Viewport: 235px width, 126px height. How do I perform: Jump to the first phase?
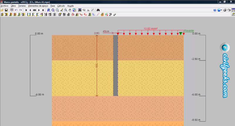pos(26,10)
